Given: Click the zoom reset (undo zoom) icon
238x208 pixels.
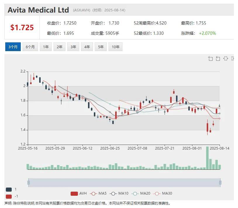Looking at the screenshot, I should 218,59.
